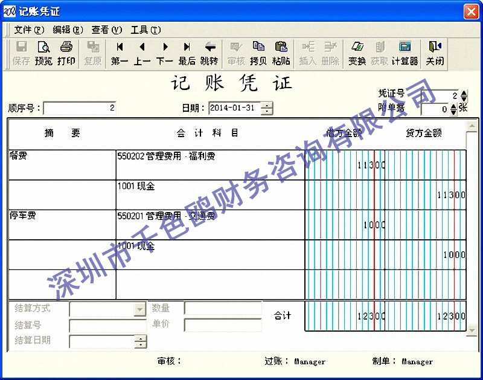This screenshot has height=380, width=483.
Task: Increase 附单据 count with up arrow
Action: (453, 106)
